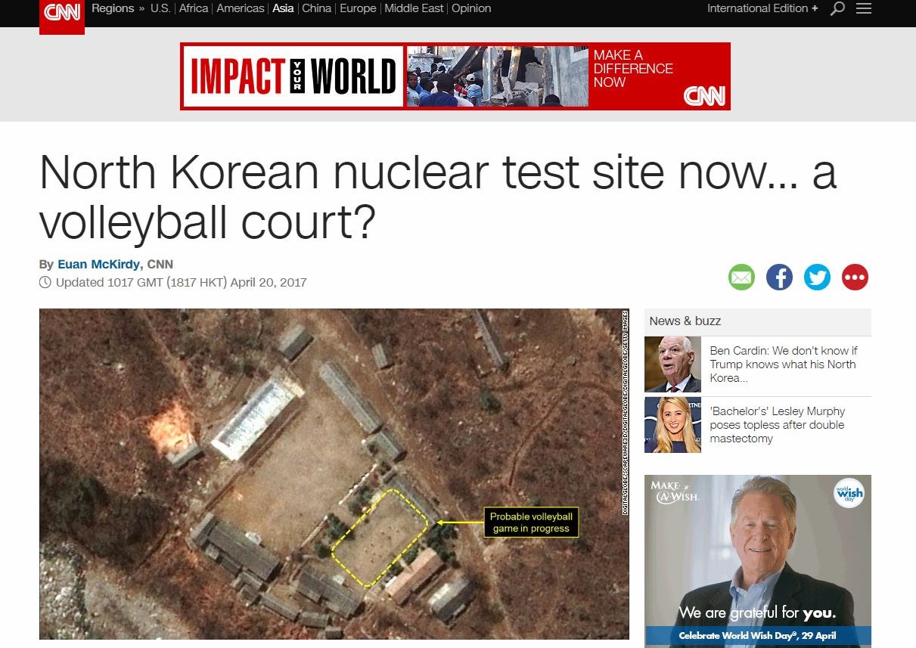Select the Europe menu item
Image resolution: width=916 pixels, height=648 pixels.
click(x=358, y=8)
